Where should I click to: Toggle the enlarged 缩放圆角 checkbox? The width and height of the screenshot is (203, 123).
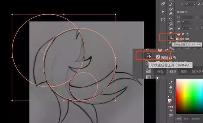158,57
